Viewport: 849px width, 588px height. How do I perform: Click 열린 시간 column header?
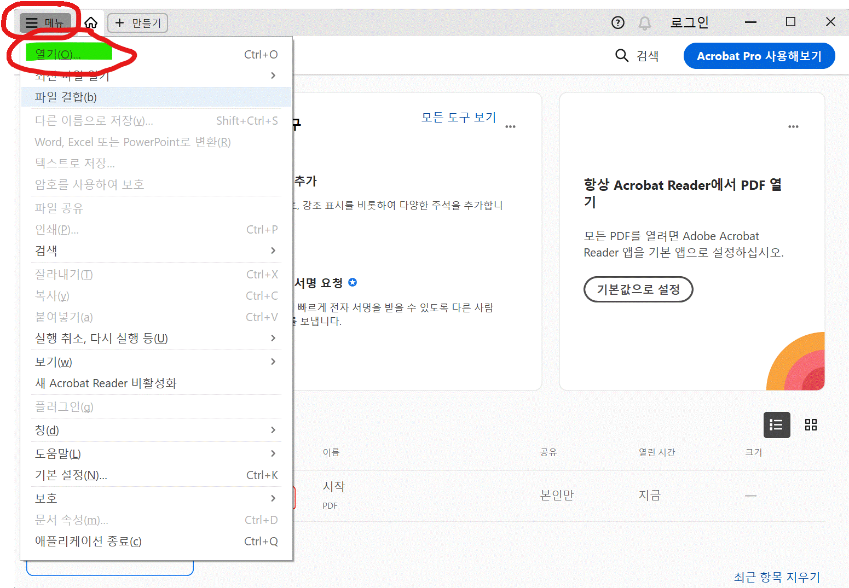pos(657,452)
